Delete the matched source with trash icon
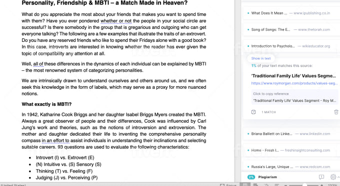Screen dimensions: 340x186 336,112
